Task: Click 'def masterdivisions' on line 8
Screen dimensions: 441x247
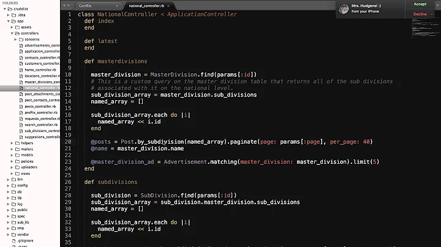Action: coord(116,61)
